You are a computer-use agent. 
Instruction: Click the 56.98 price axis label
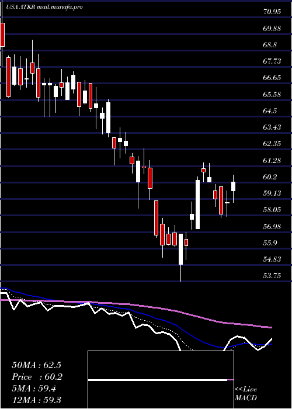click(272, 227)
